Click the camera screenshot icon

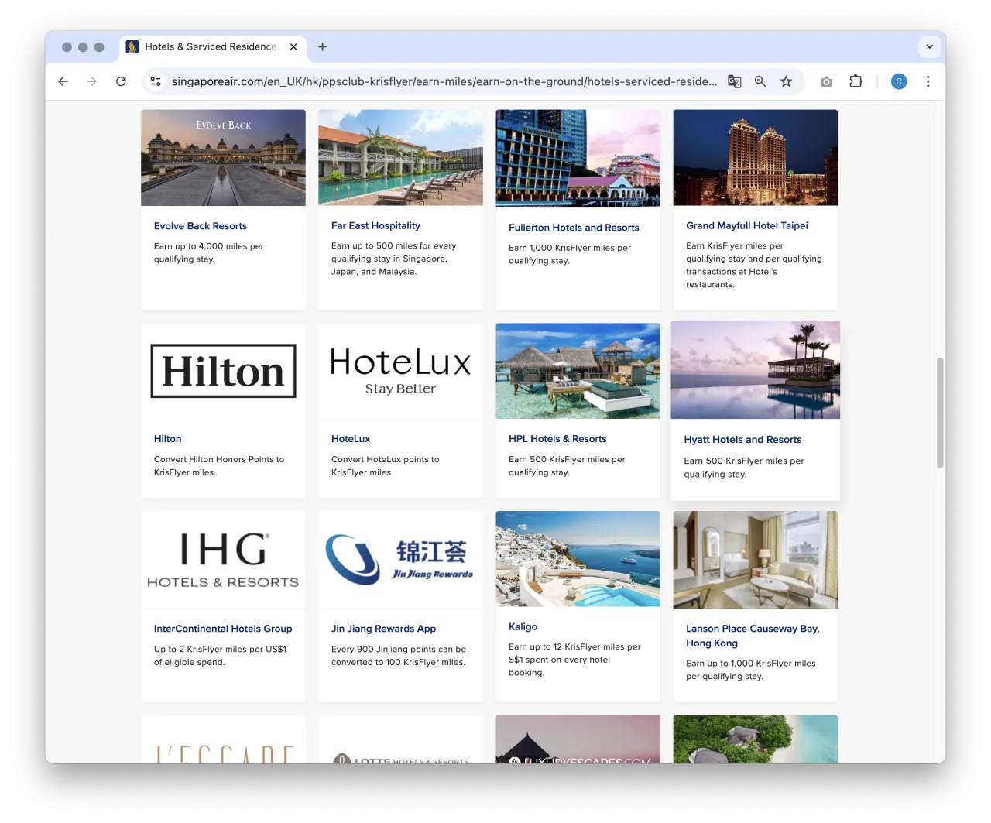click(826, 81)
